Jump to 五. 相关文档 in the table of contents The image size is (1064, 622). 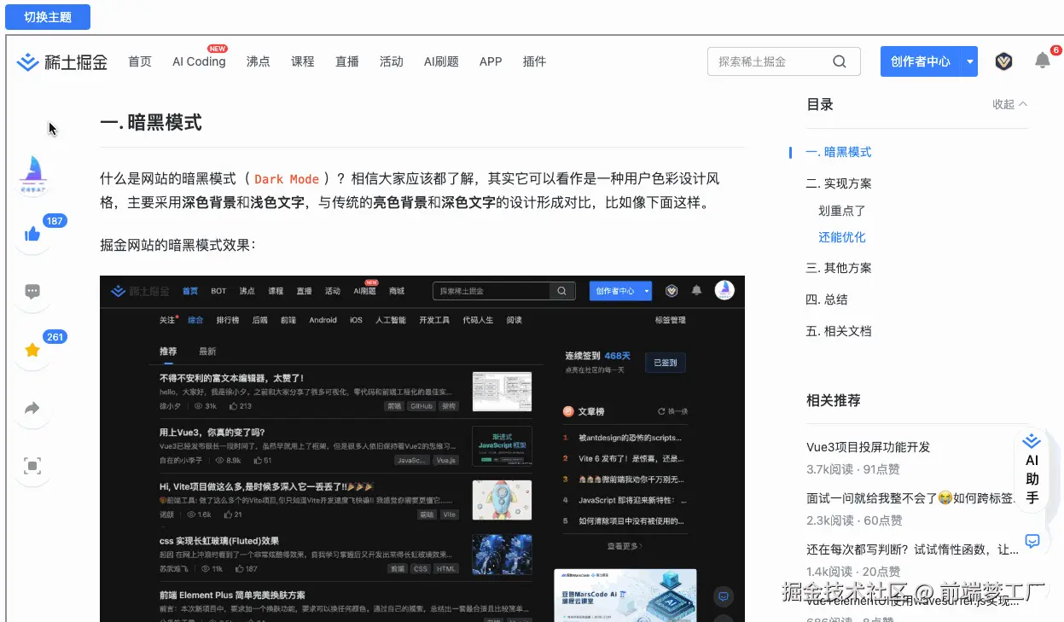coord(839,331)
